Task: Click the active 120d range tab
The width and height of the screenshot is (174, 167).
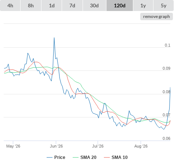Action: point(120,6)
